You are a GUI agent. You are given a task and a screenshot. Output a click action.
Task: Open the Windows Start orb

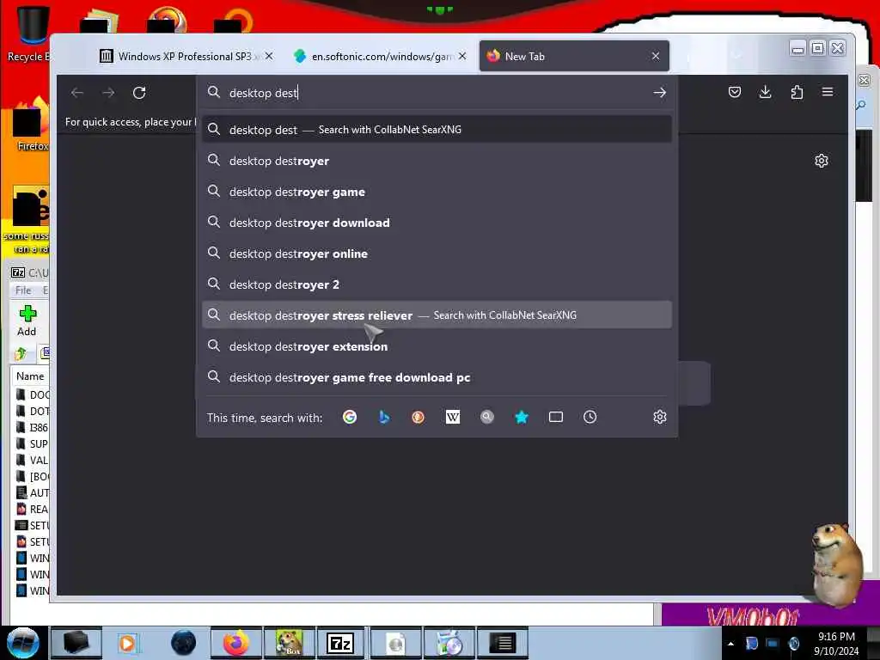(23, 643)
